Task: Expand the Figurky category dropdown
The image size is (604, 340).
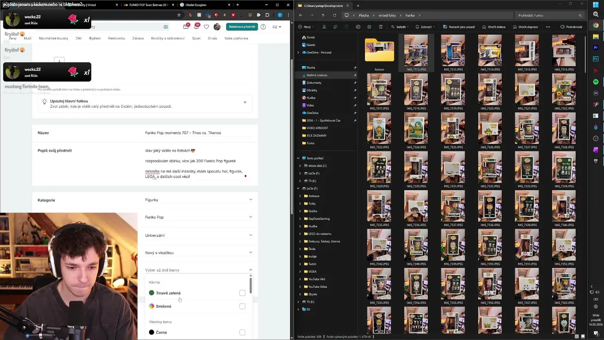Action: tap(199, 200)
